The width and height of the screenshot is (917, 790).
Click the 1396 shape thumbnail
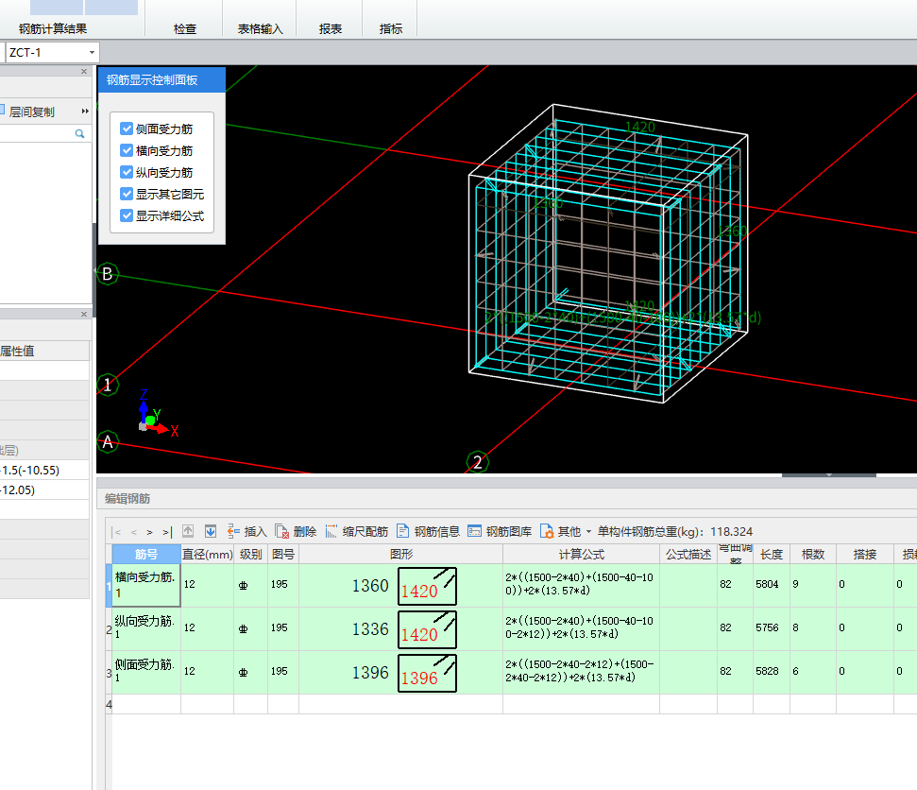point(428,673)
